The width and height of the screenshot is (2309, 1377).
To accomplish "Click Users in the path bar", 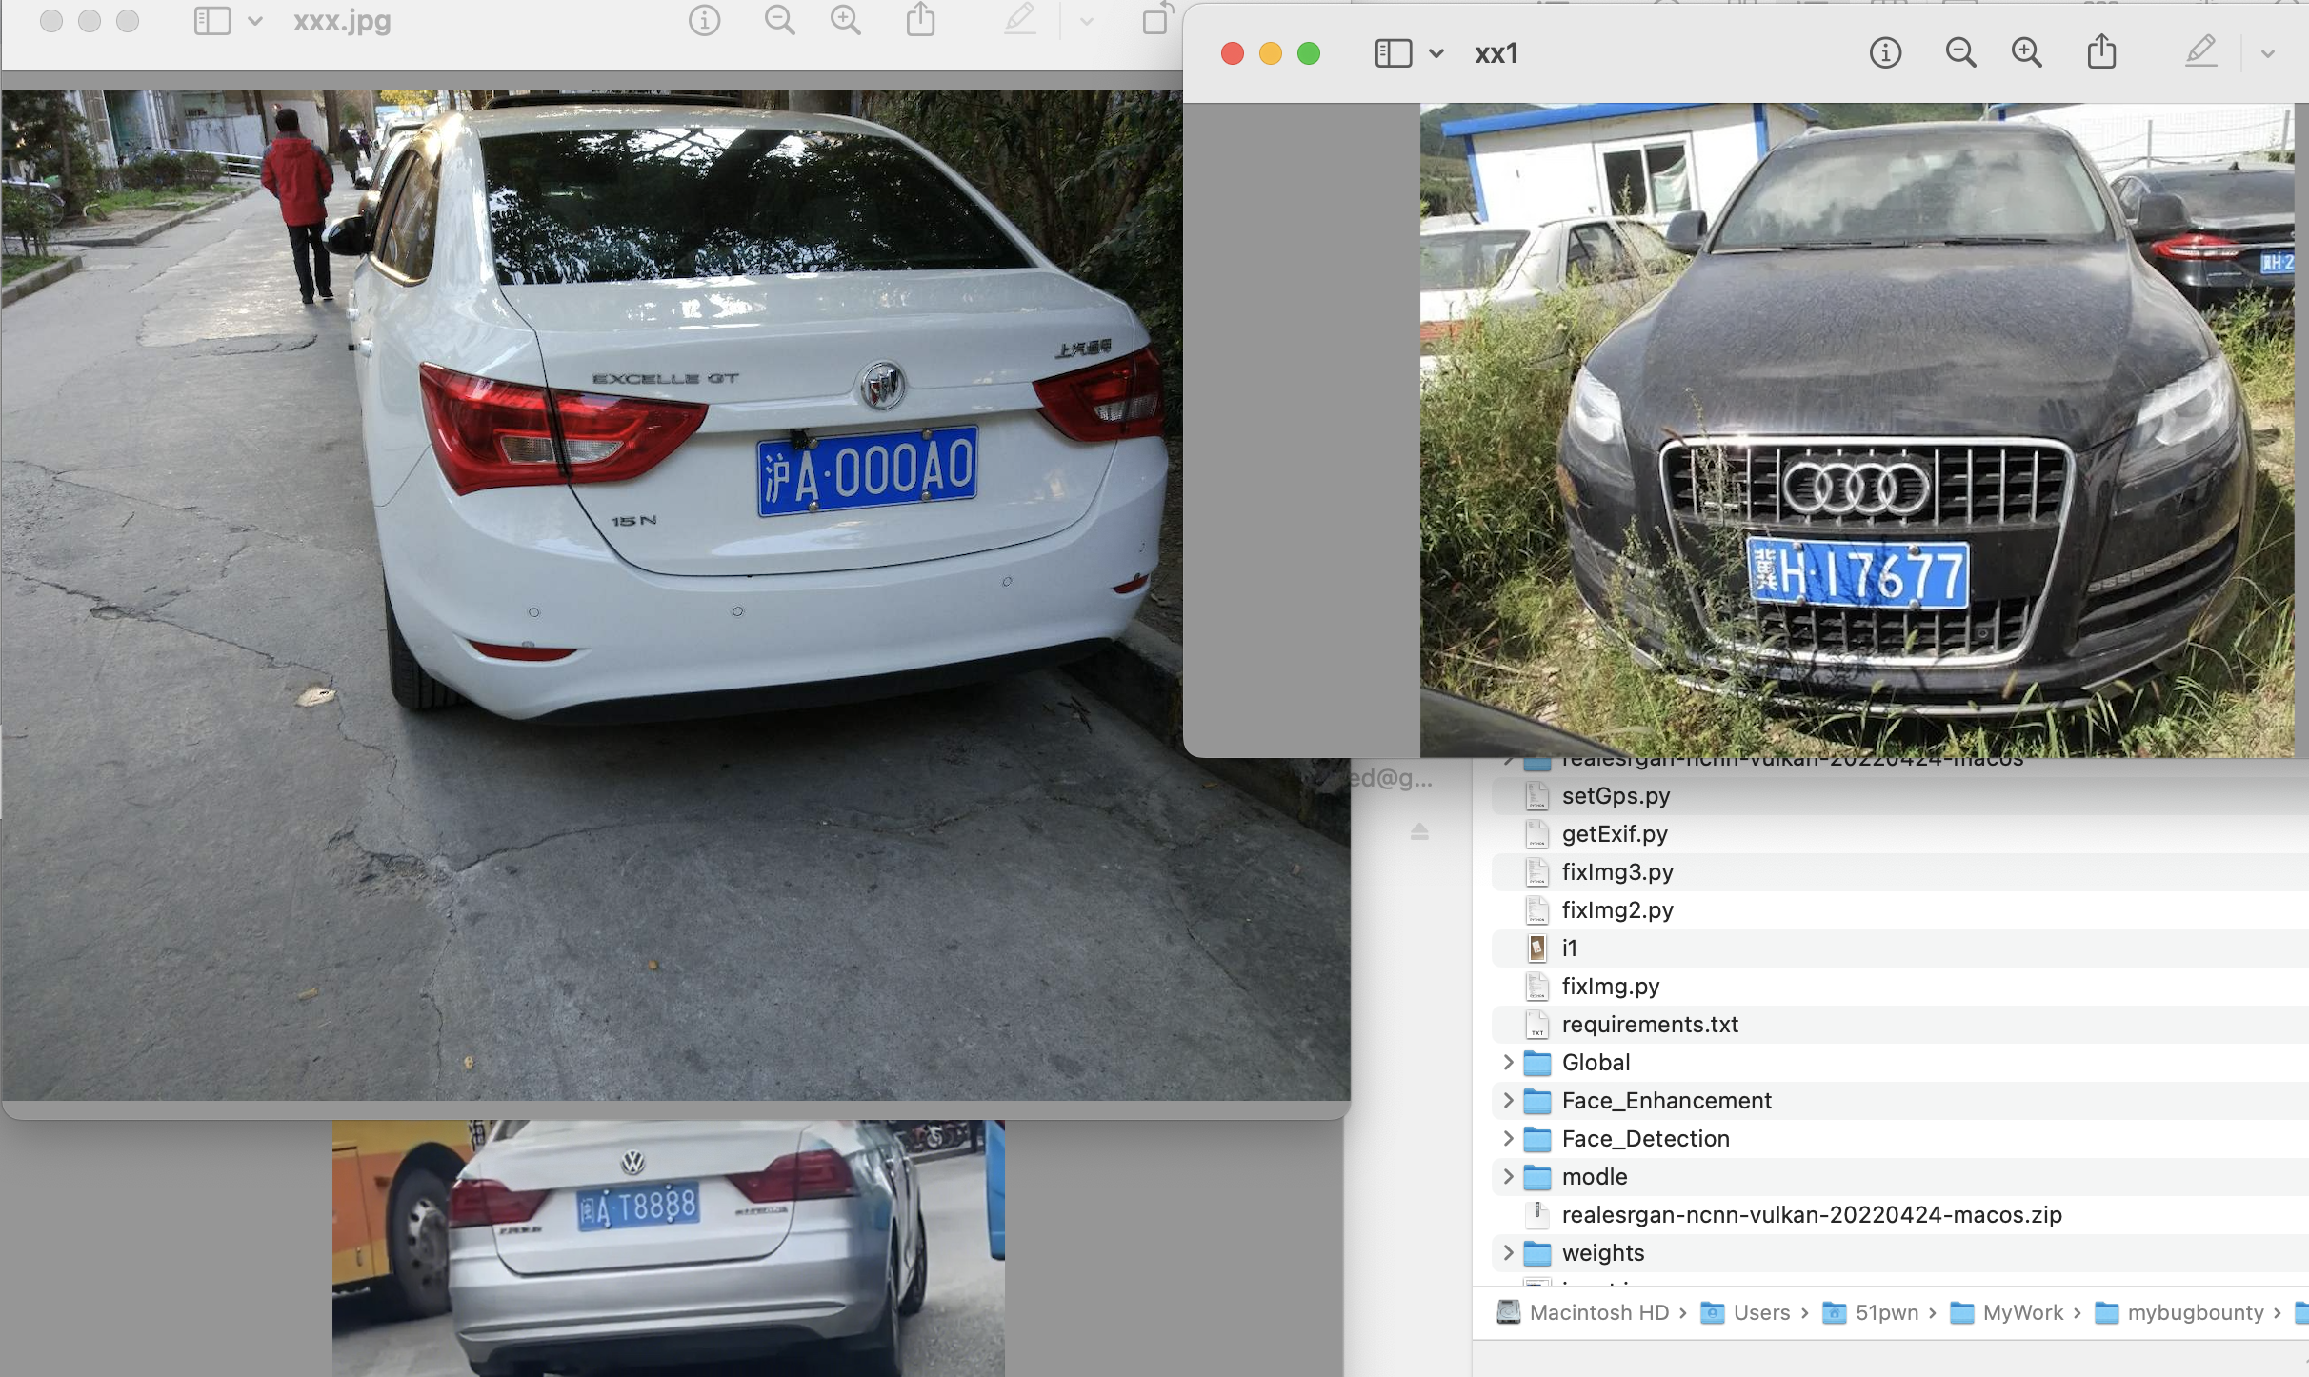I will click(x=1760, y=1312).
